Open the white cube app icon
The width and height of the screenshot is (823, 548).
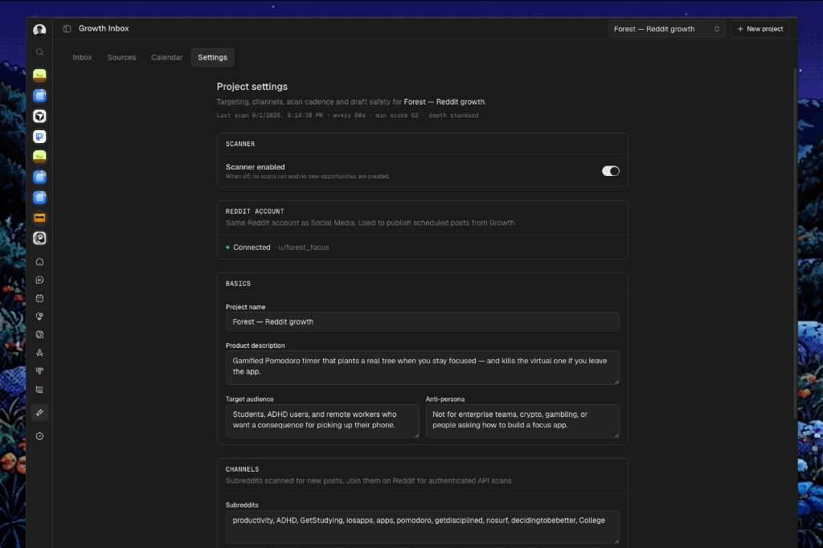tap(39, 116)
